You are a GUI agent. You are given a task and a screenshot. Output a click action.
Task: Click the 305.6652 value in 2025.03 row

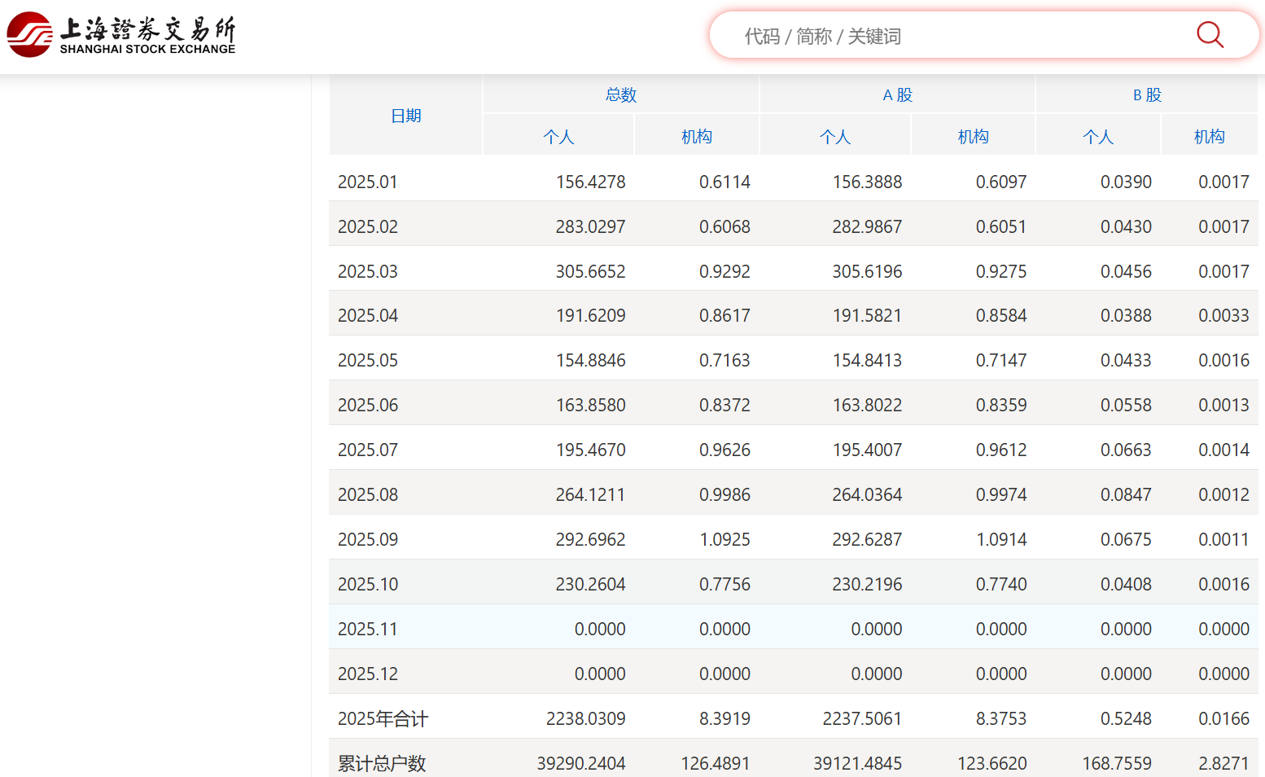pos(590,272)
